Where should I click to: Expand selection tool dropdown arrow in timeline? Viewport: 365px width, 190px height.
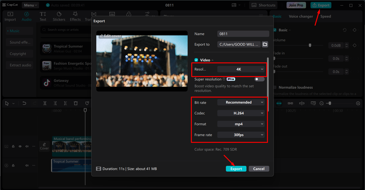coord(13,104)
